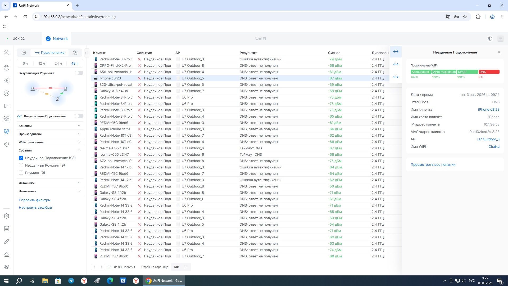Bookmark this page with star icon
The height and width of the screenshot is (286, 508).
coord(465,17)
